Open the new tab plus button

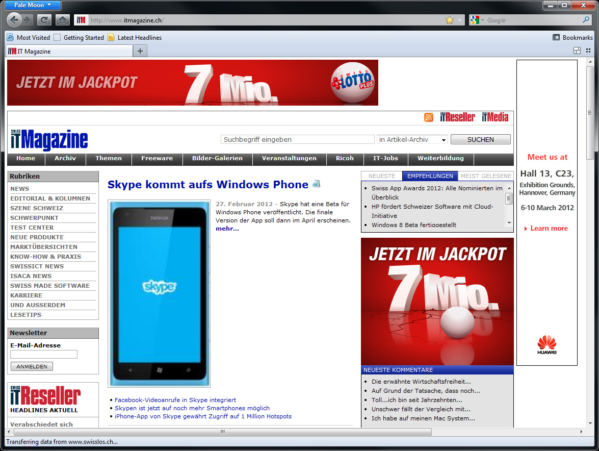pyautogui.click(x=140, y=51)
